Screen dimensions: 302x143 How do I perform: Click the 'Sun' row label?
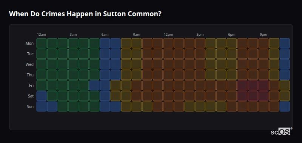(x=30, y=106)
